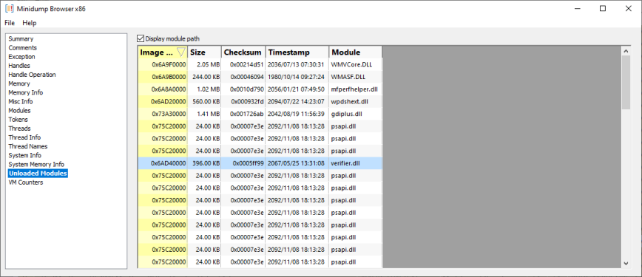Open the System Memory Info section
The width and height of the screenshot is (642, 277).
[36, 165]
